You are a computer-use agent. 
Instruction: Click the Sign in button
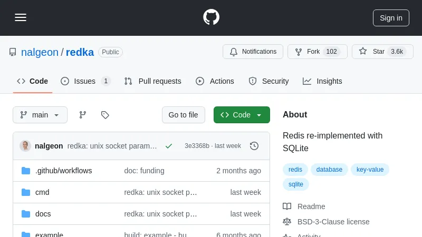coord(391,17)
